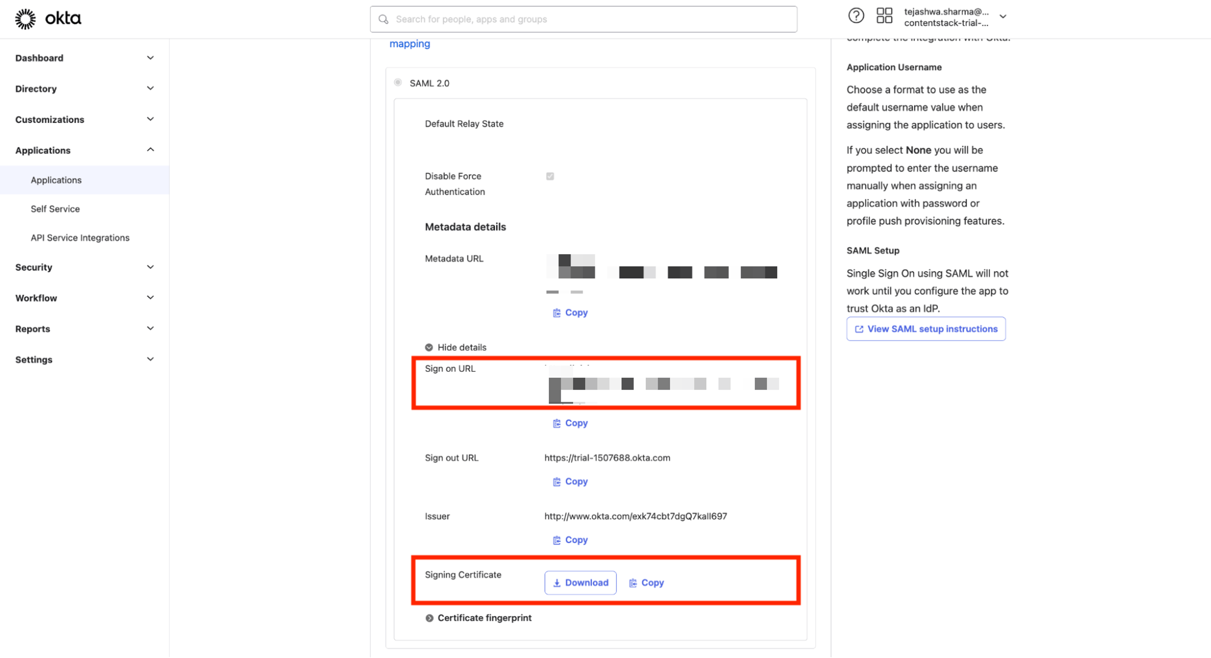Click the SAML Setup help heading
This screenshot has width=1211, height=658.
(x=873, y=251)
